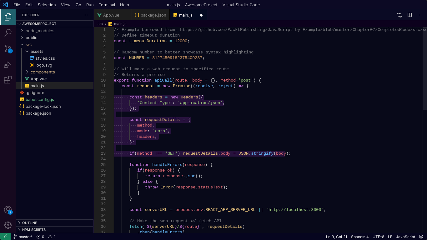The image size is (427, 240).
Task: Open the Terminal menu
Action: [107, 5]
